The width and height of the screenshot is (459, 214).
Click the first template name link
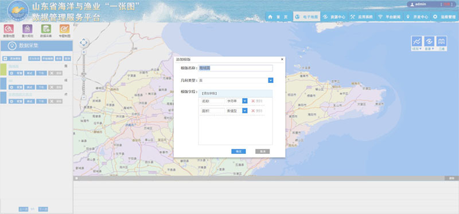13,66
